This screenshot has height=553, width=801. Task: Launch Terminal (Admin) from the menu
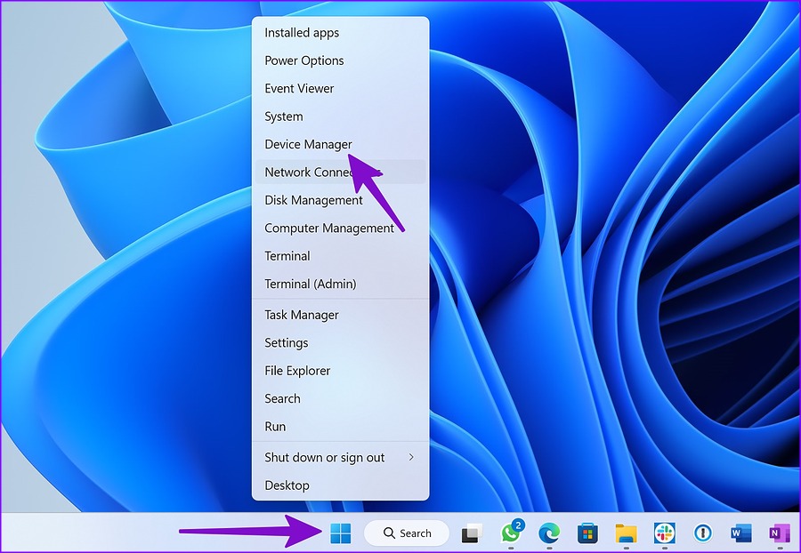tap(340, 284)
